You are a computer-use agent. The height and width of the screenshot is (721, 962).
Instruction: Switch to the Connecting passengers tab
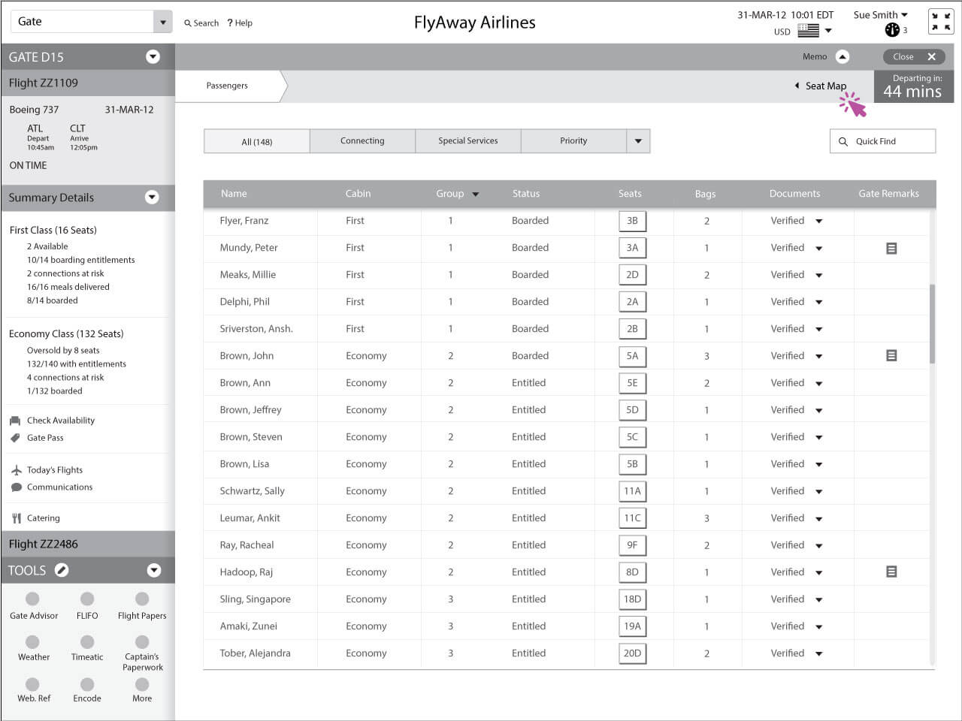coord(362,140)
